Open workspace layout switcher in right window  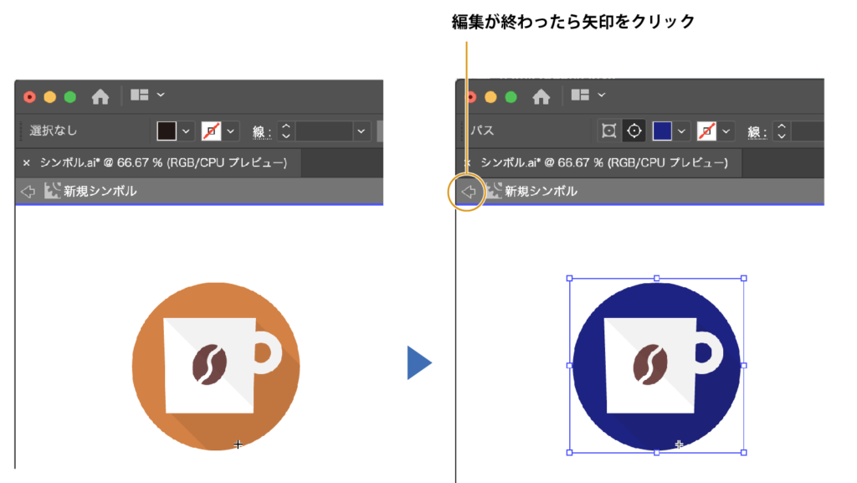click(580, 95)
